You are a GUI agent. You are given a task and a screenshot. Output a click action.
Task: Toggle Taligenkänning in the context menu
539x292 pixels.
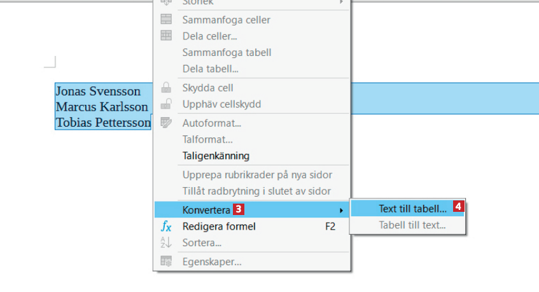(216, 156)
